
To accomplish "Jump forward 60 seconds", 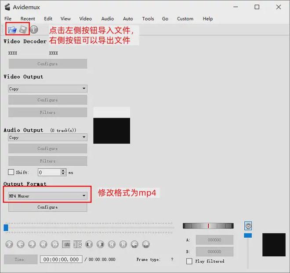I will pos(146,244).
